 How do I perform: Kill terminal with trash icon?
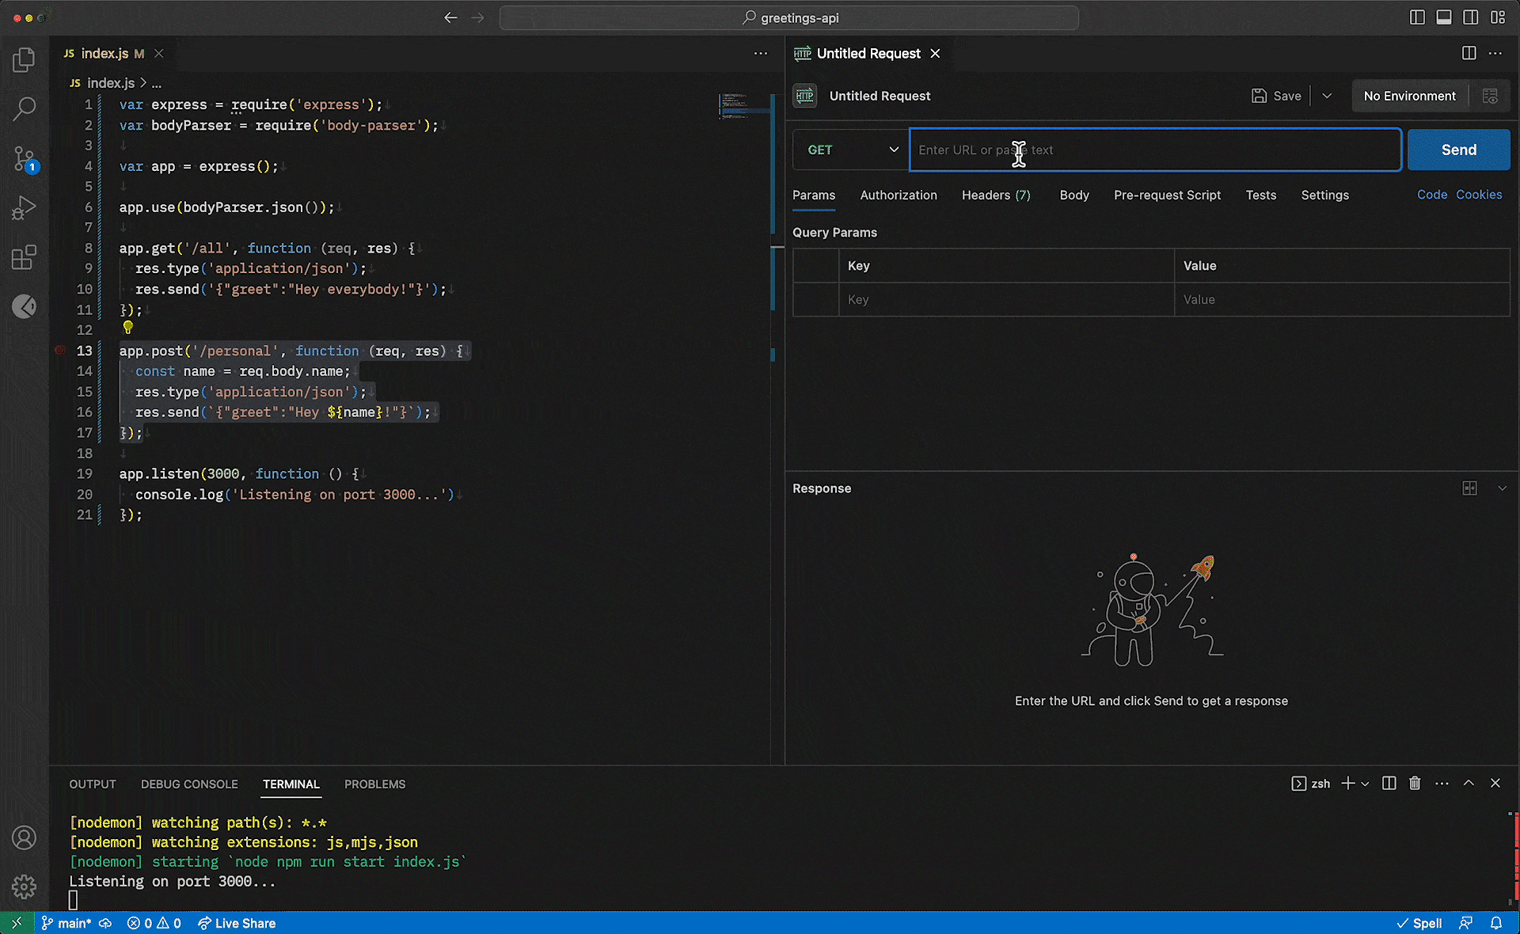click(1415, 784)
